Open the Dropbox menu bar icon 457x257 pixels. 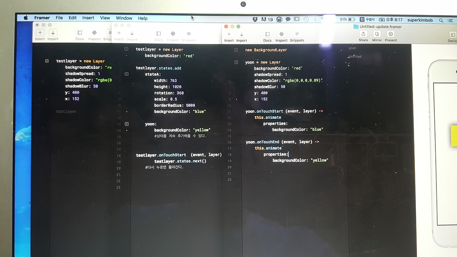(x=255, y=19)
